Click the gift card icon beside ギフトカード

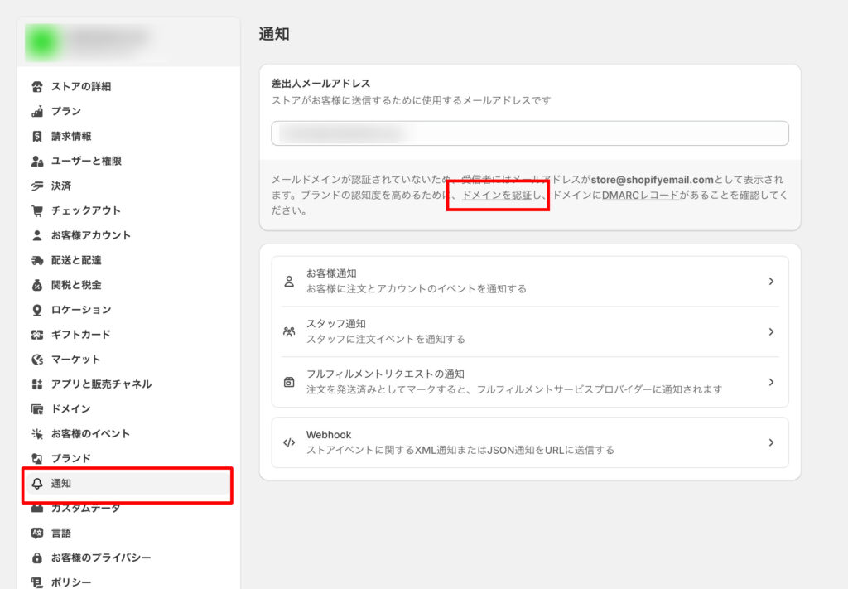[36, 335]
